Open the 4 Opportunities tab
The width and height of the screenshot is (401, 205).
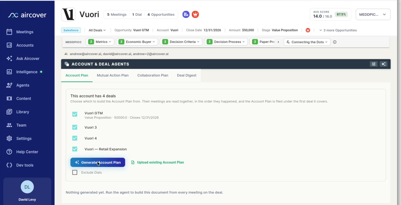[161, 14]
